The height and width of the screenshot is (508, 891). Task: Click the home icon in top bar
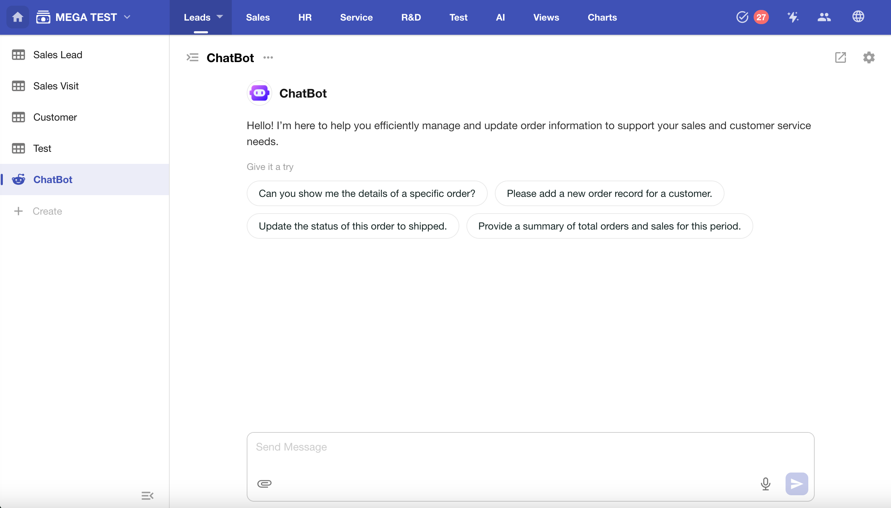pyautogui.click(x=17, y=17)
